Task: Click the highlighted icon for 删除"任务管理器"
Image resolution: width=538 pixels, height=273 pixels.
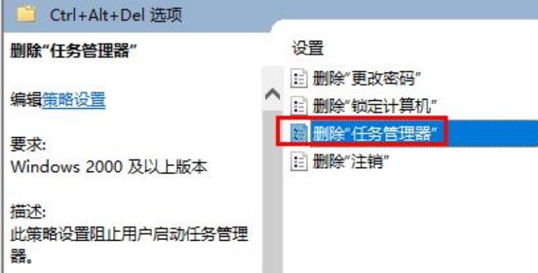Action: (299, 132)
